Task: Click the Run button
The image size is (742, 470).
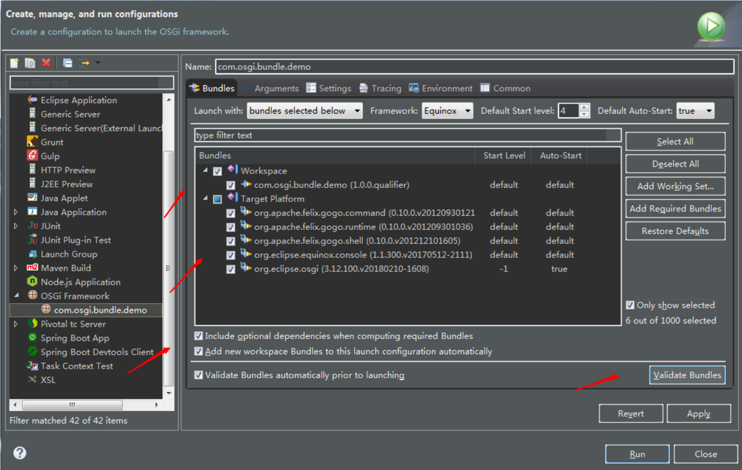Action: click(x=637, y=454)
